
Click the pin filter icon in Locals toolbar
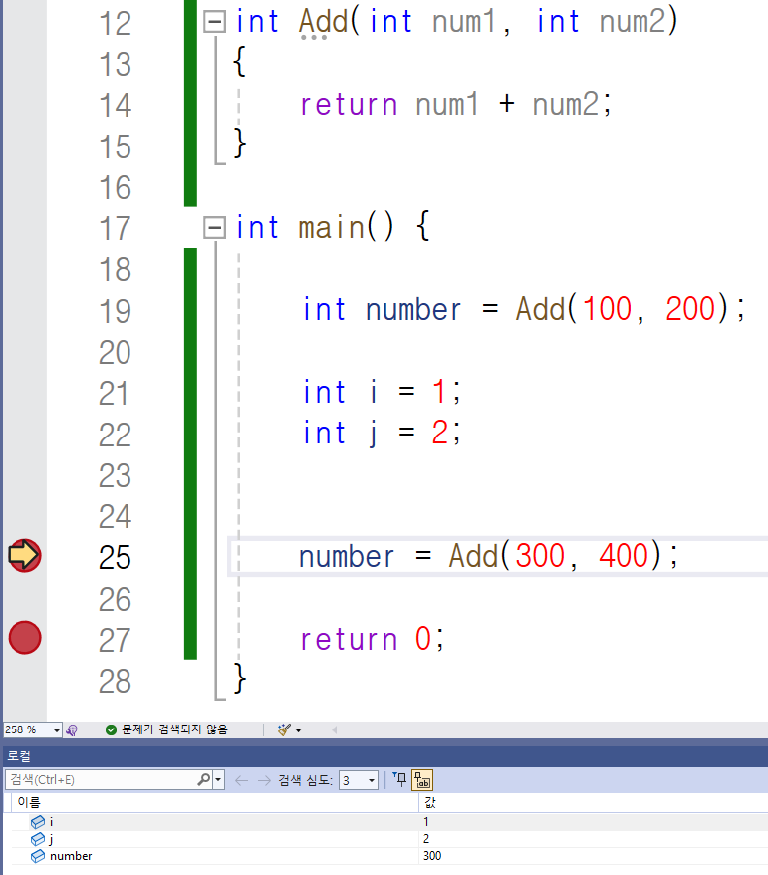tap(399, 779)
